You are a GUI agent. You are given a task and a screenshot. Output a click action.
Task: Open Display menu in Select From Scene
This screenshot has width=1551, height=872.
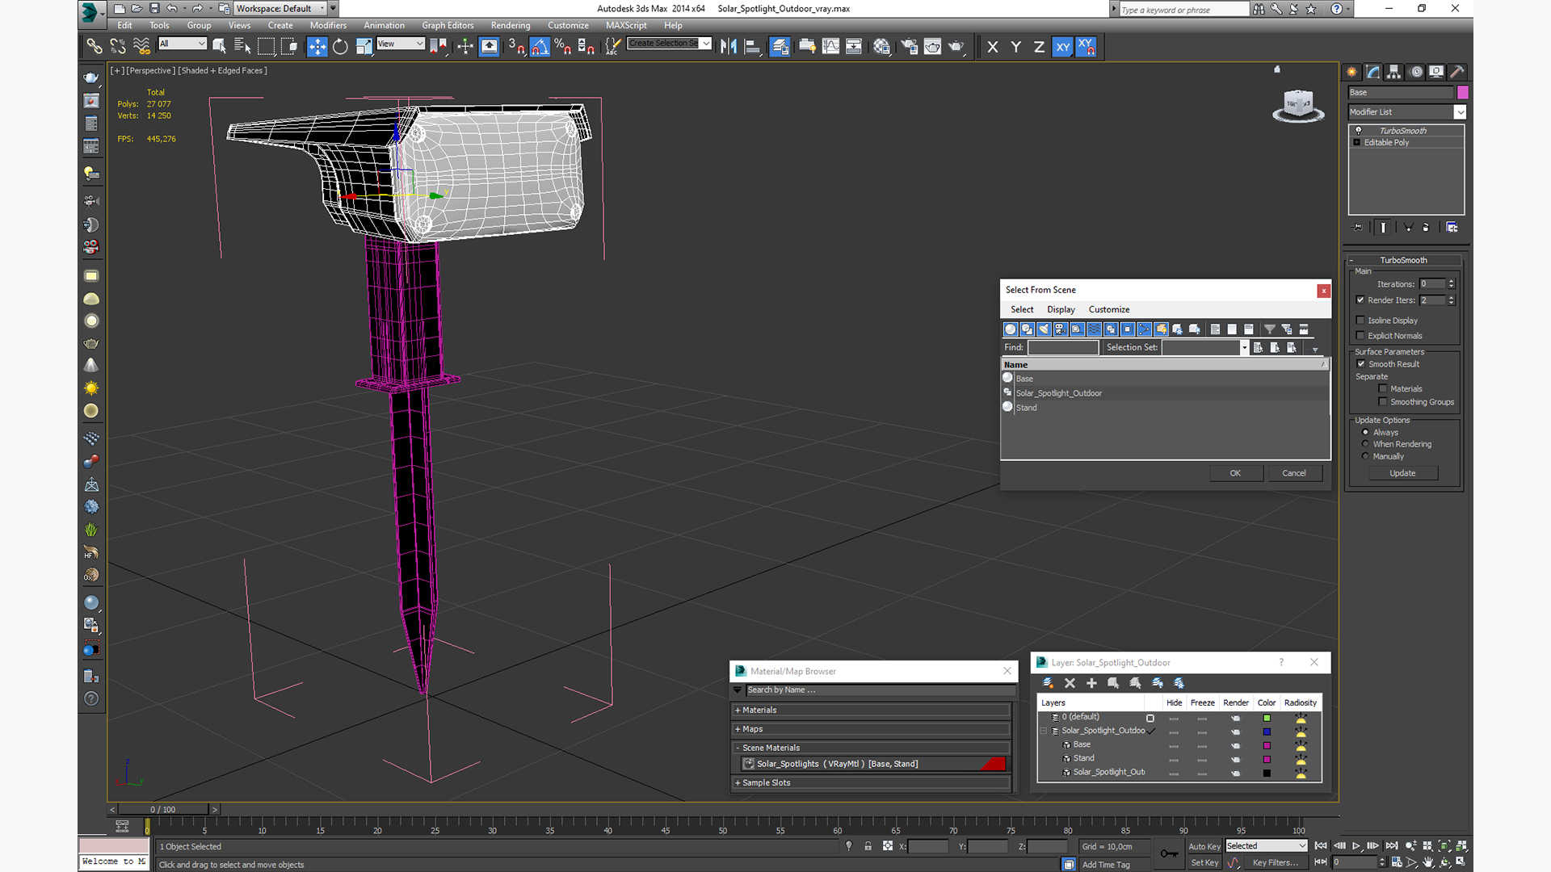point(1061,310)
